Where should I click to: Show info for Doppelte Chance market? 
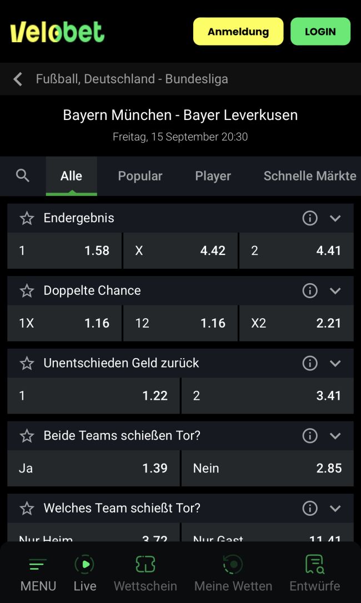tap(310, 290)
